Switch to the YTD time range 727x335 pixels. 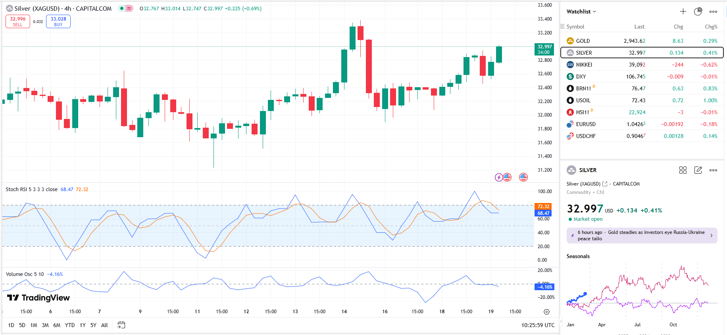tap(70, 325)
